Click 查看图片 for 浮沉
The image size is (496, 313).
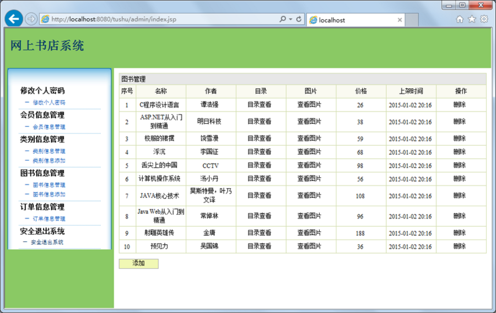tap(309, 152)
